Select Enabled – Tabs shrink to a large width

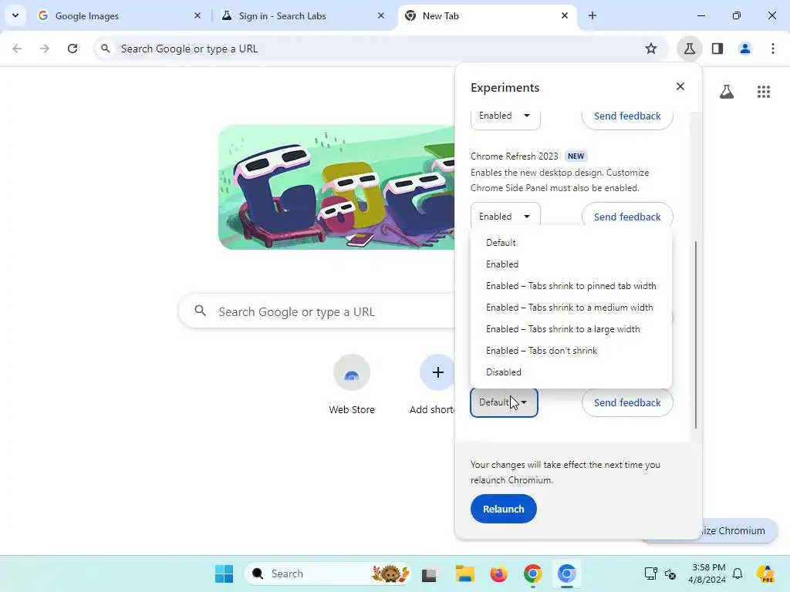pyautogui.click(x=571, y=329)
